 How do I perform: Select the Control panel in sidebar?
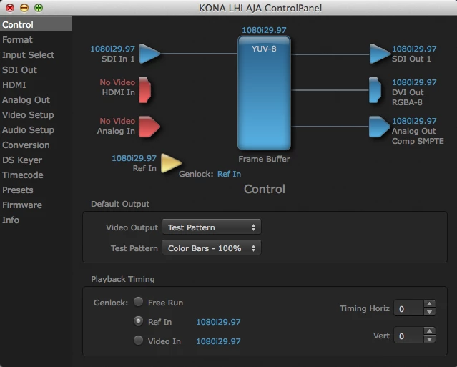(36, 24)
